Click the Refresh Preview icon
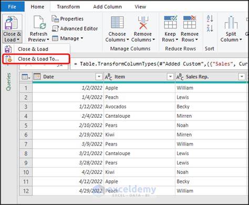 pos(40,23)
